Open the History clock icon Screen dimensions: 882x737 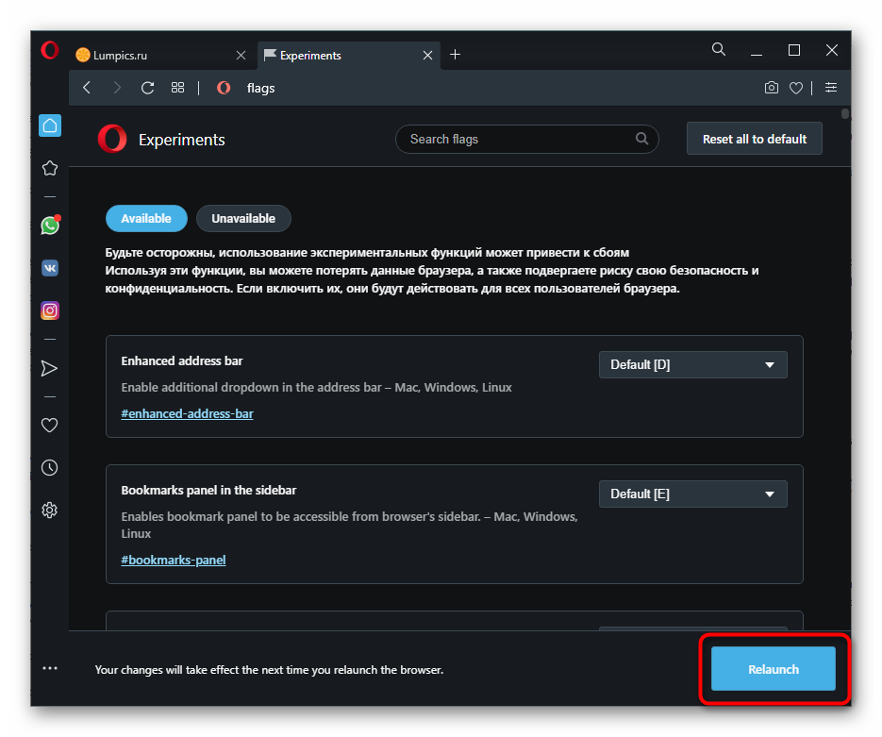tap(50, 467)
